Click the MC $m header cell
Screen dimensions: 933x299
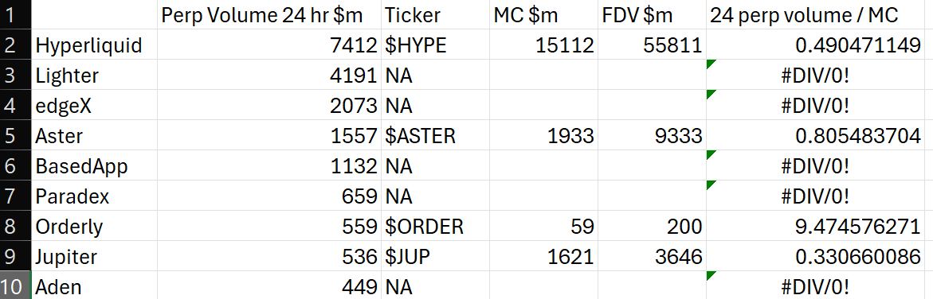pos(544,15)
